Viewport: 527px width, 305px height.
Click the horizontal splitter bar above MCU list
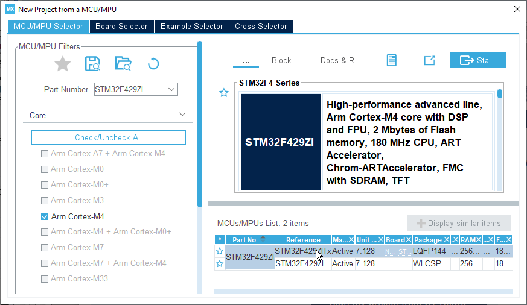(x=363, y=203)
